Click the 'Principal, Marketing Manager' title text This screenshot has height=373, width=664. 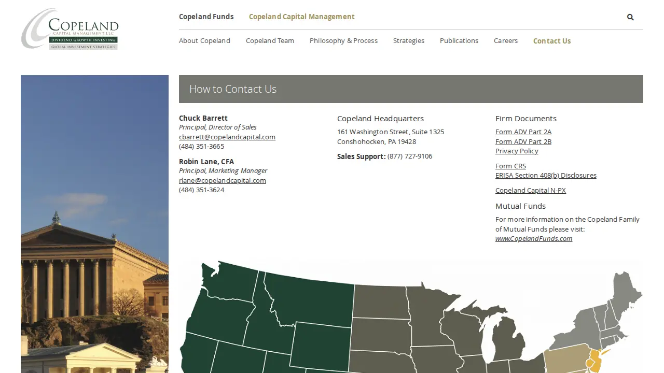click(223, 170)
